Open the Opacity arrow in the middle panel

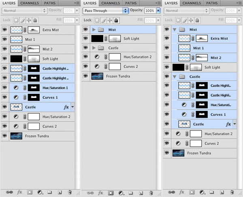(158, 11)
